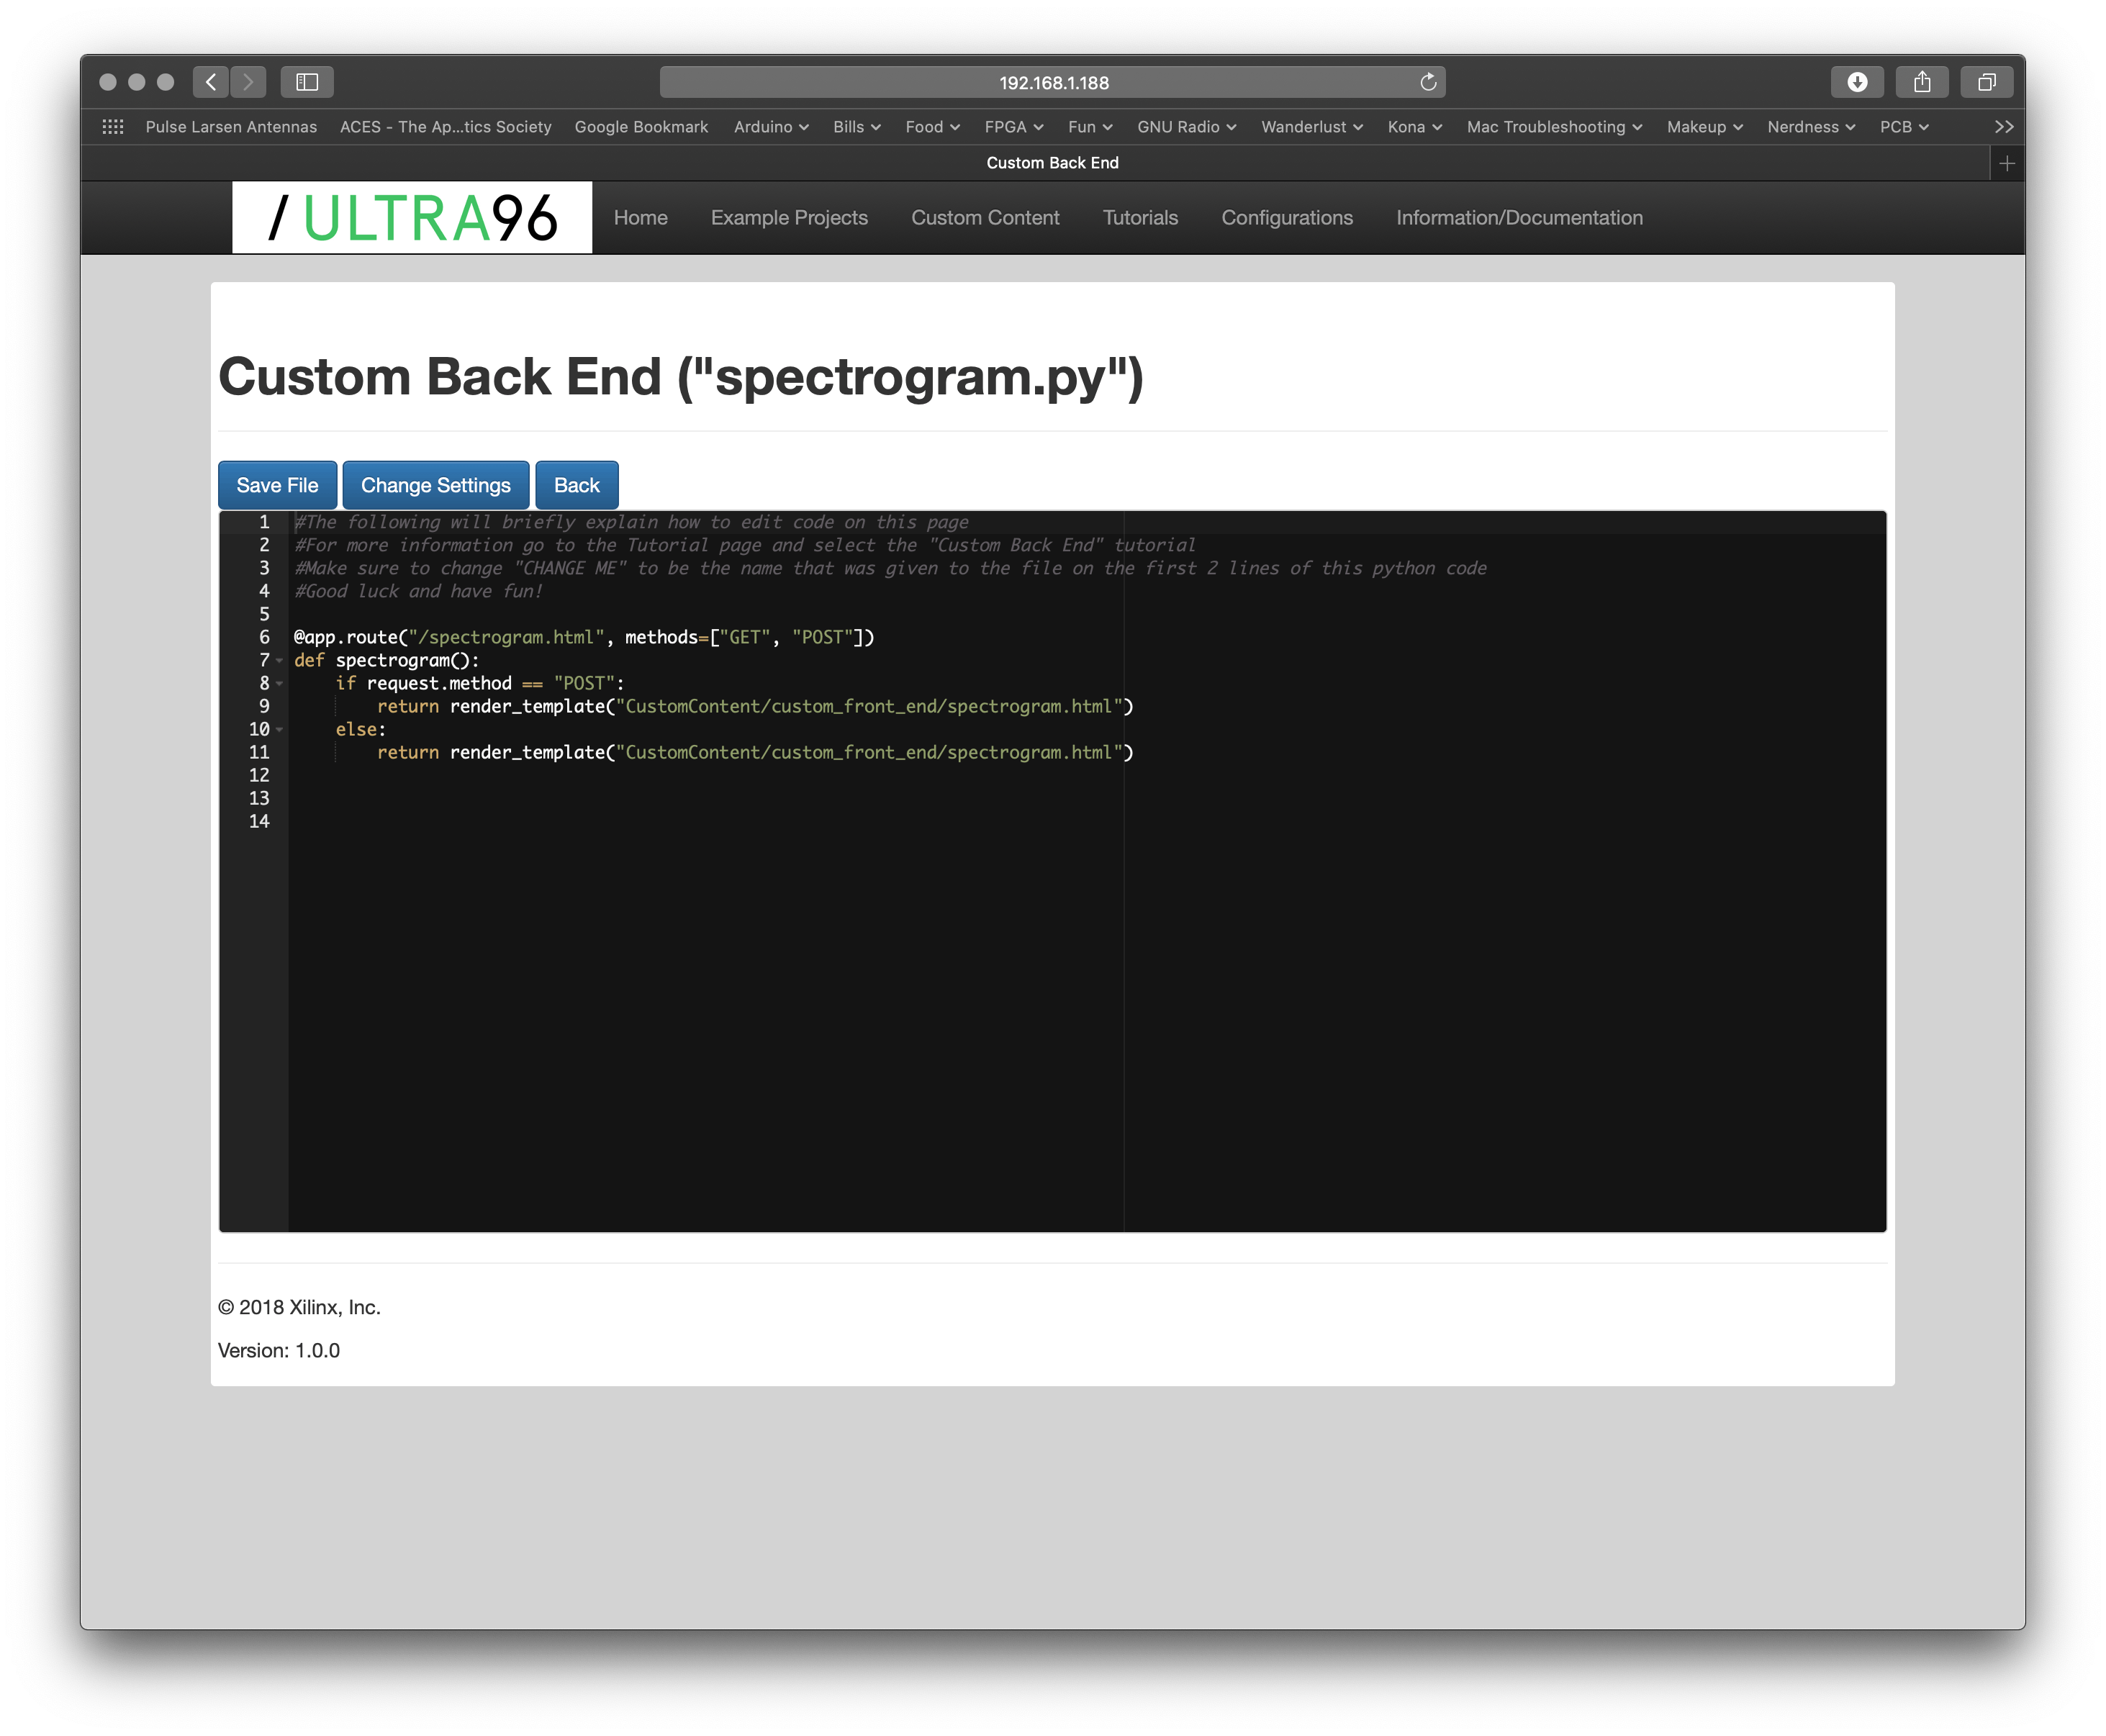Click the Change Settings button
This screenshot has height=1736, width=2106.
point(435,485)
